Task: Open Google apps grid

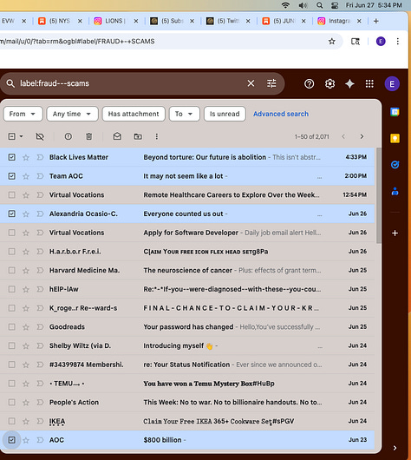Action: [x=369, y=84]
